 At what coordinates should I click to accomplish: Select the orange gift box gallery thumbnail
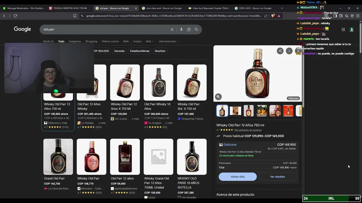pyautogui.click(x=288, y=111)
